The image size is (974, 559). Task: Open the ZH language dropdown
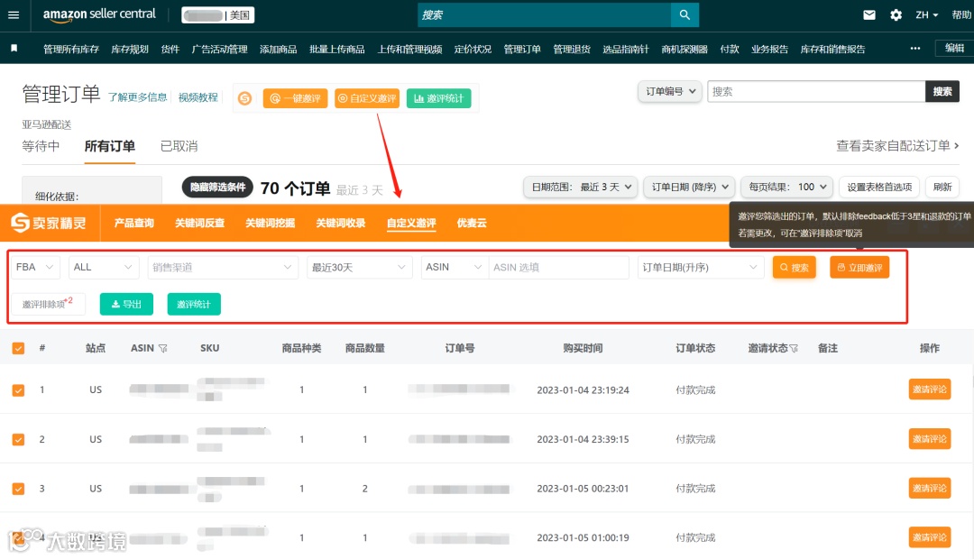point(926,15)
